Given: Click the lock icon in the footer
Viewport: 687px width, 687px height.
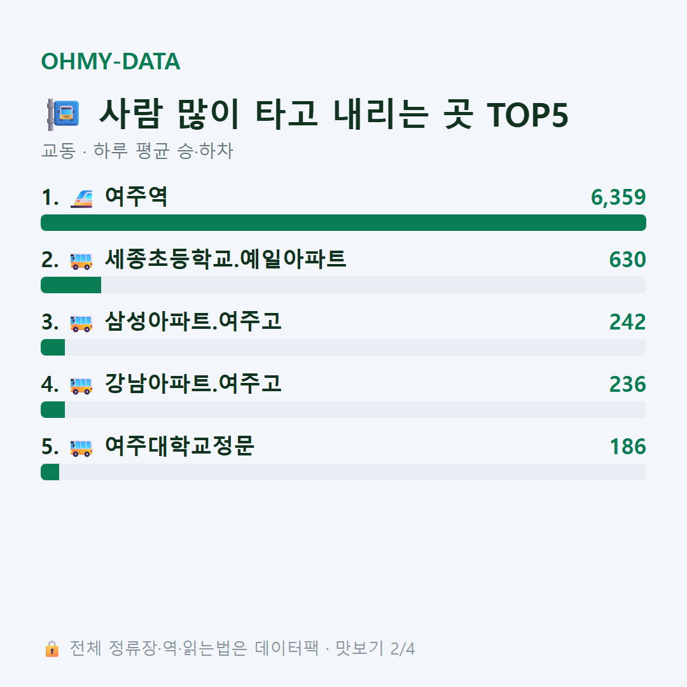Looking at the screenshot, I should (52, 649).
